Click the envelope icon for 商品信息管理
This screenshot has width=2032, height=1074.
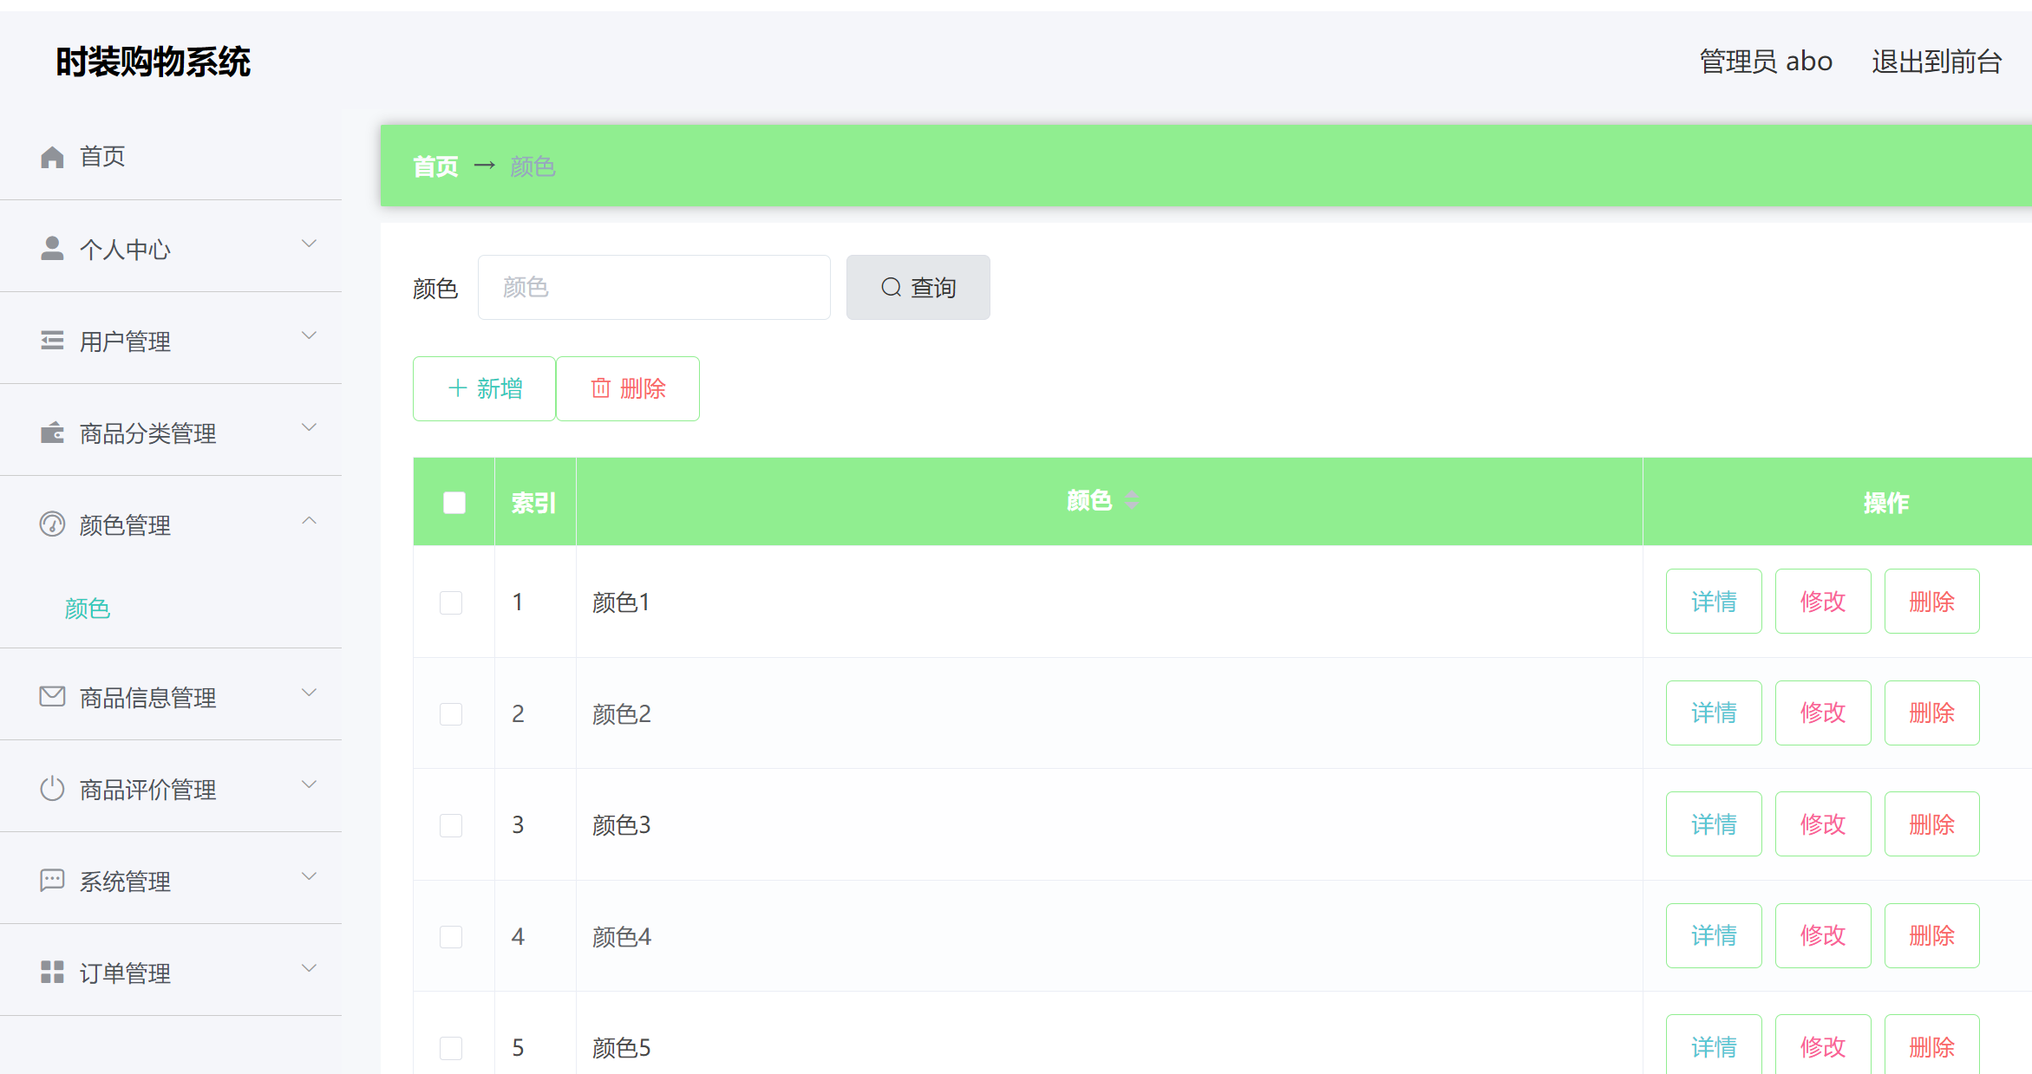click(52, 696)
